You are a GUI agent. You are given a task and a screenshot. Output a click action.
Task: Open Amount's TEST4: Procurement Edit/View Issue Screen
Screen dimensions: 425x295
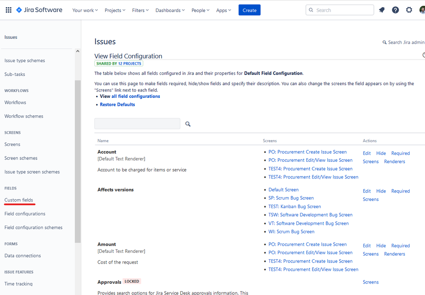314,269
